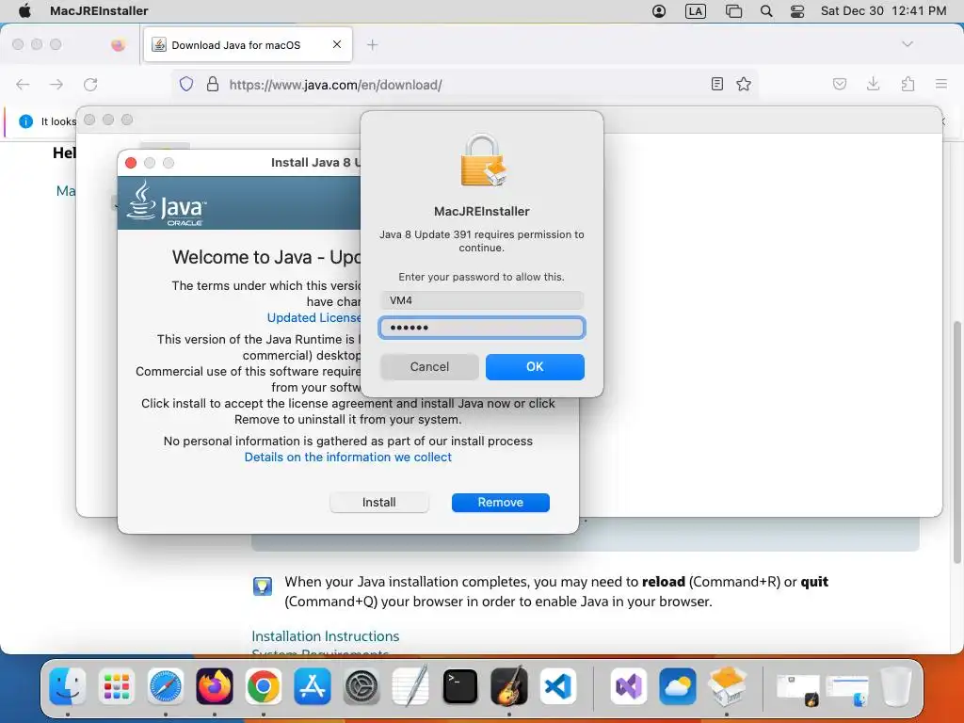Open Trash from the Dock
The height and width of the screenshot is (723, 964).
click(x=895, y=685)
